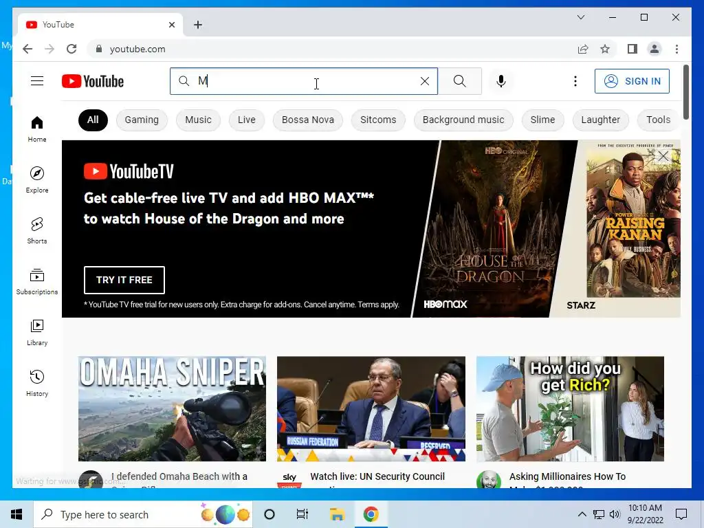Click the Asking Millionaires channel avatar

click(x=489, y=480)
